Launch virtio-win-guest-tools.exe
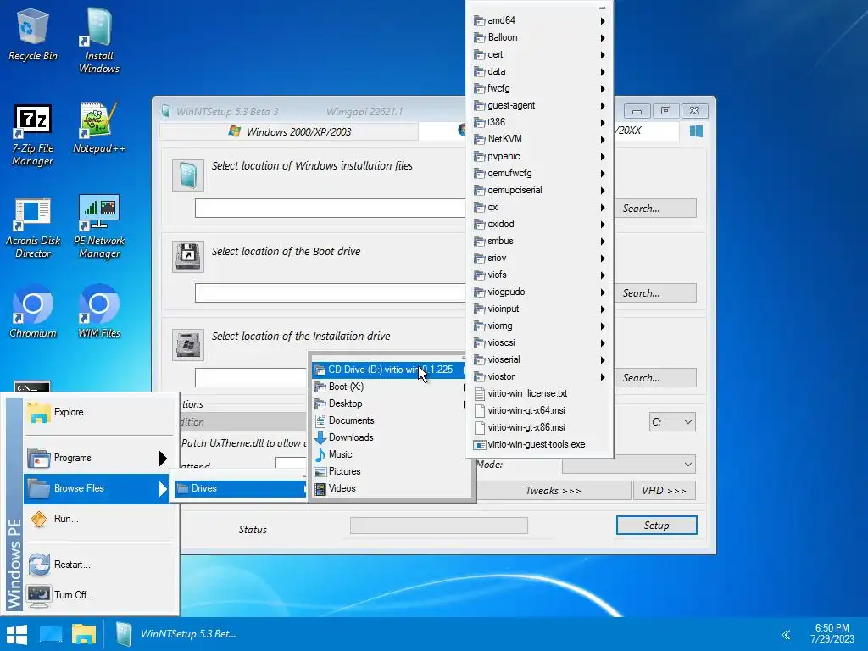Viewport: 868px width, 651px height. tap(540, 444)
